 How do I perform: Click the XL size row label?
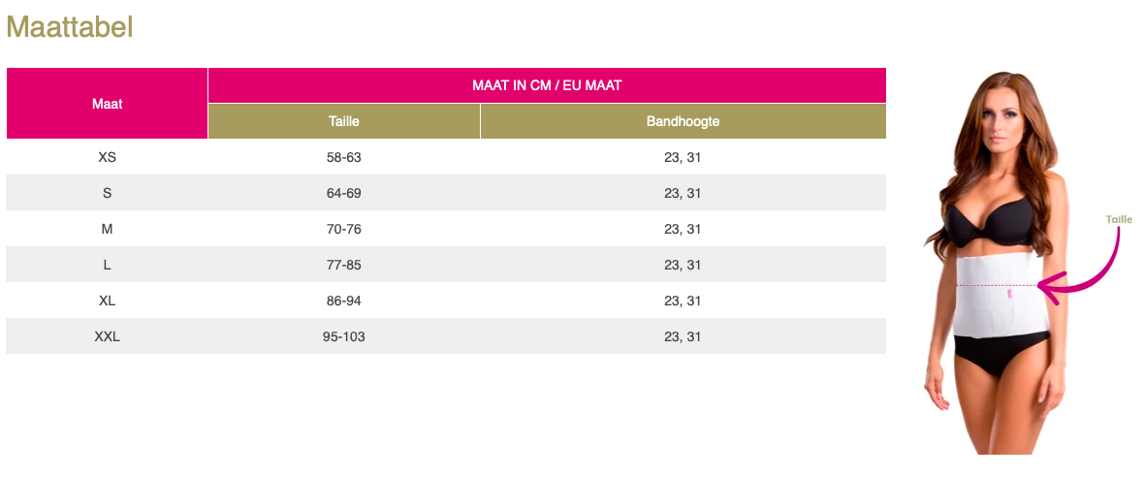pos(107,301)
